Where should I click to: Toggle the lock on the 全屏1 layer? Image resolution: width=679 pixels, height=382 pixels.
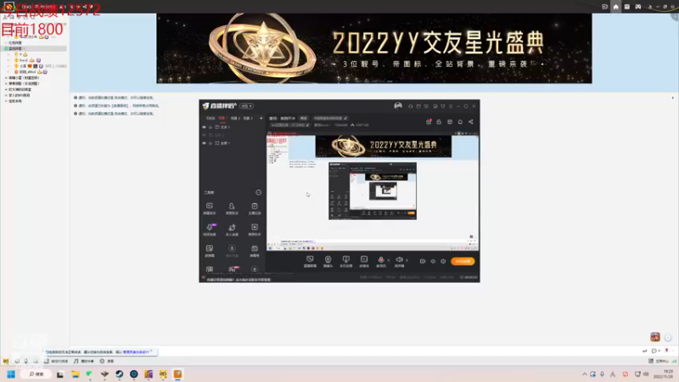[x=210, y=143]
